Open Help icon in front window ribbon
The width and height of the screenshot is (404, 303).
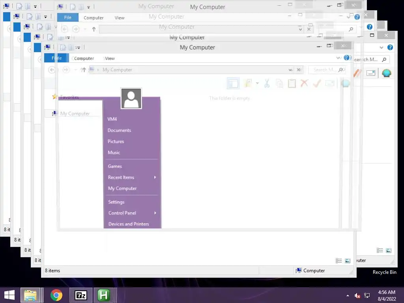[347, 58]
